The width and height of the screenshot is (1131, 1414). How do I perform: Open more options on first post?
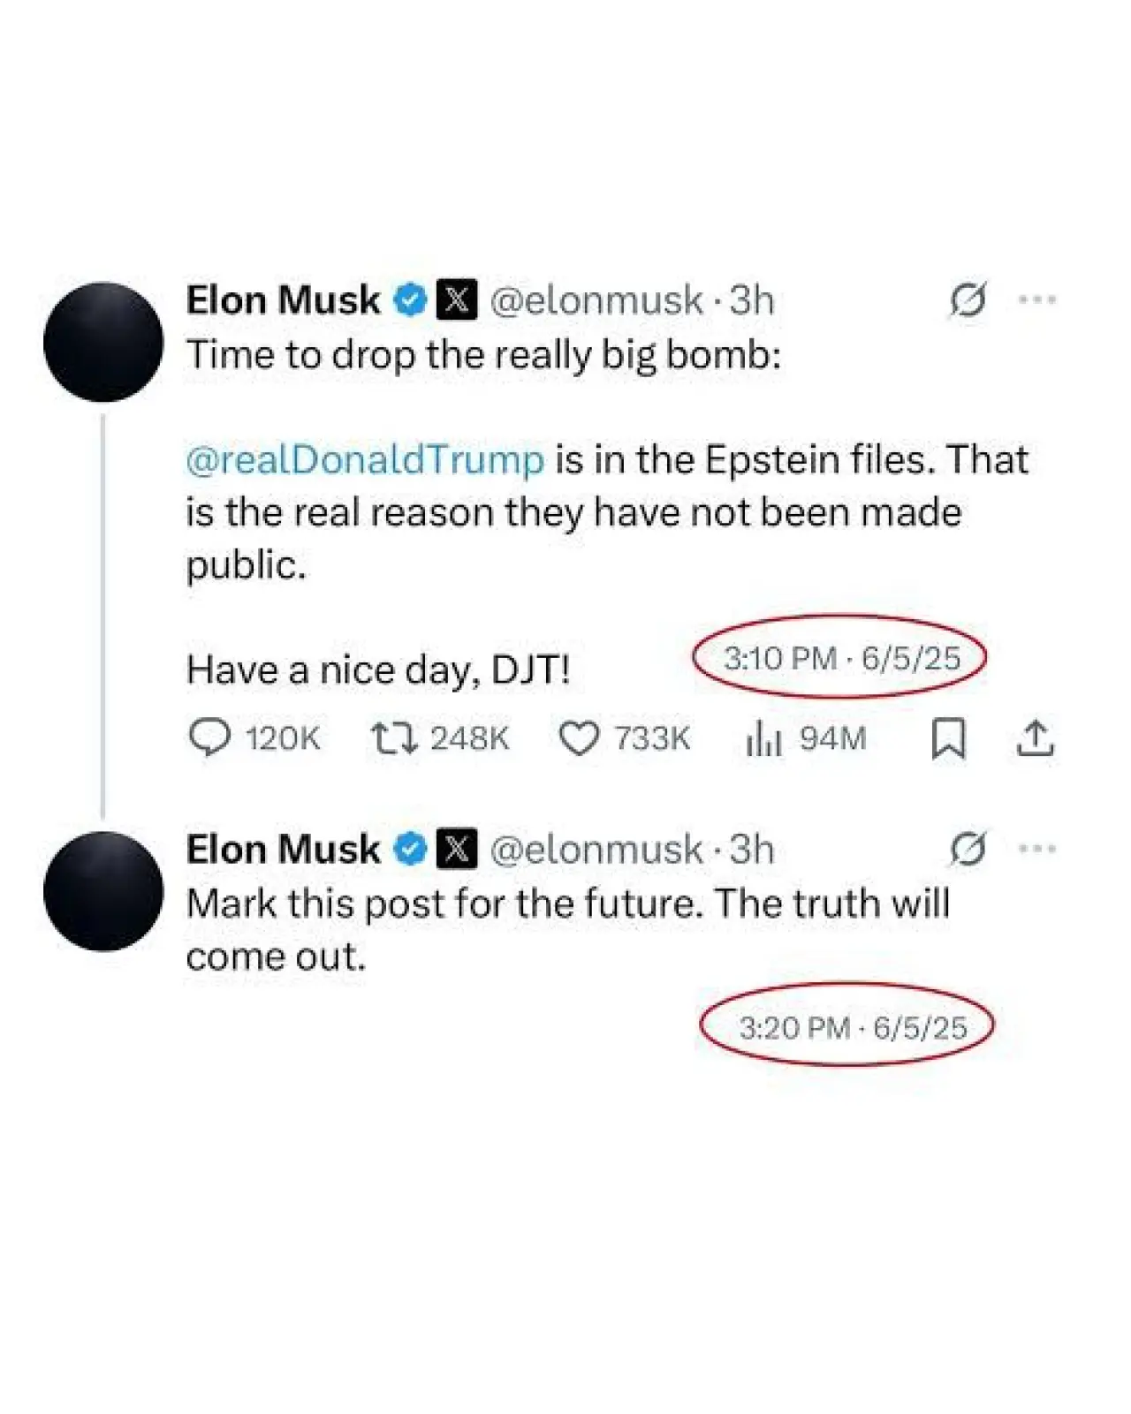pos(1037,300)
